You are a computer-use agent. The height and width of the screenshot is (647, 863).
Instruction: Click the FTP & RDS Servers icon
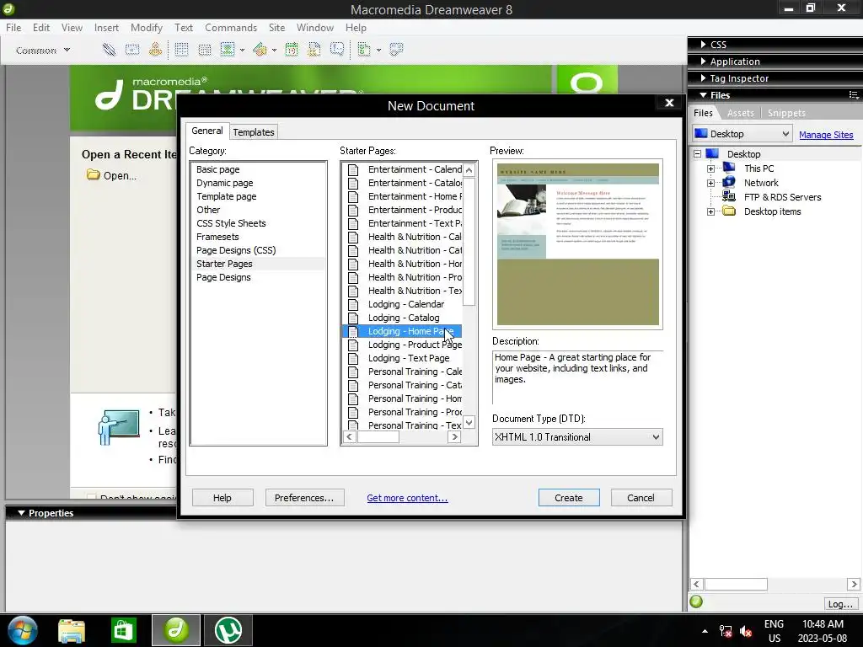(x=729, y=196)
